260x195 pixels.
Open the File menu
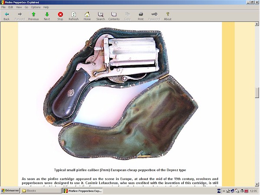(3, 7)
